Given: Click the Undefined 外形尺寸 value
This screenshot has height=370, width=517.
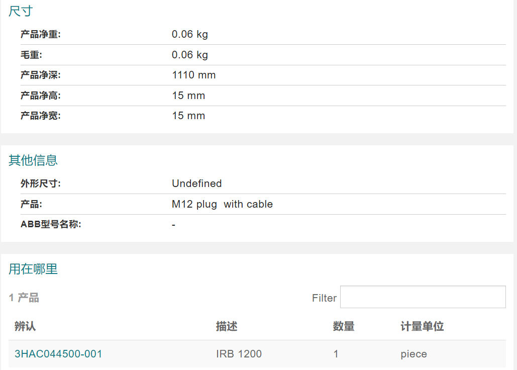Looking at the screenshot, I should pyautogui.click(x=197, y=183).
